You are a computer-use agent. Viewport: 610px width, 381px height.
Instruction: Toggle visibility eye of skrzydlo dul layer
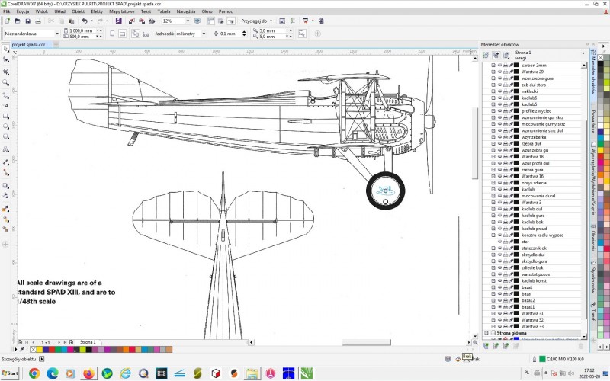tap(500, 255)
